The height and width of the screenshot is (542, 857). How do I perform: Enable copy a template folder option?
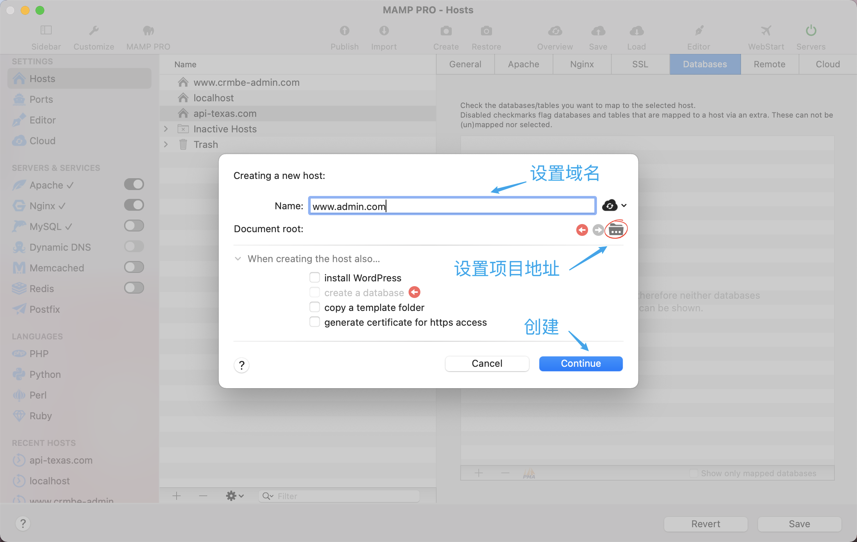pos(315,307)
